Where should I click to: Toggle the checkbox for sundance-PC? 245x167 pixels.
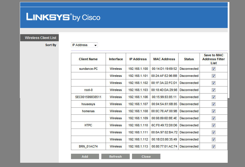pyautogui.click(x=213, y=69)
